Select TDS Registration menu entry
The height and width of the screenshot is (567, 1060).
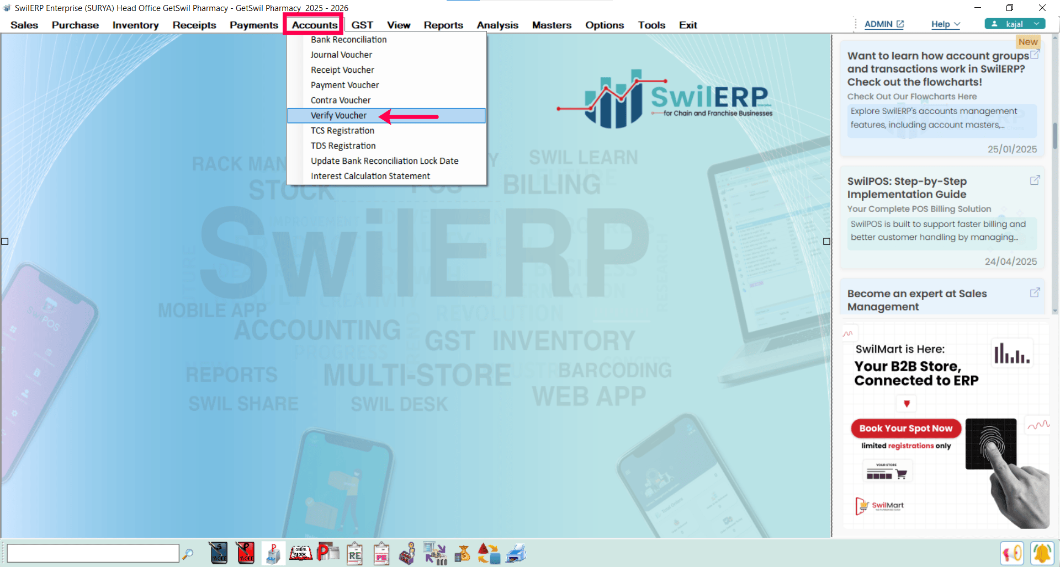pyautogui.click(x=386, y=146)
